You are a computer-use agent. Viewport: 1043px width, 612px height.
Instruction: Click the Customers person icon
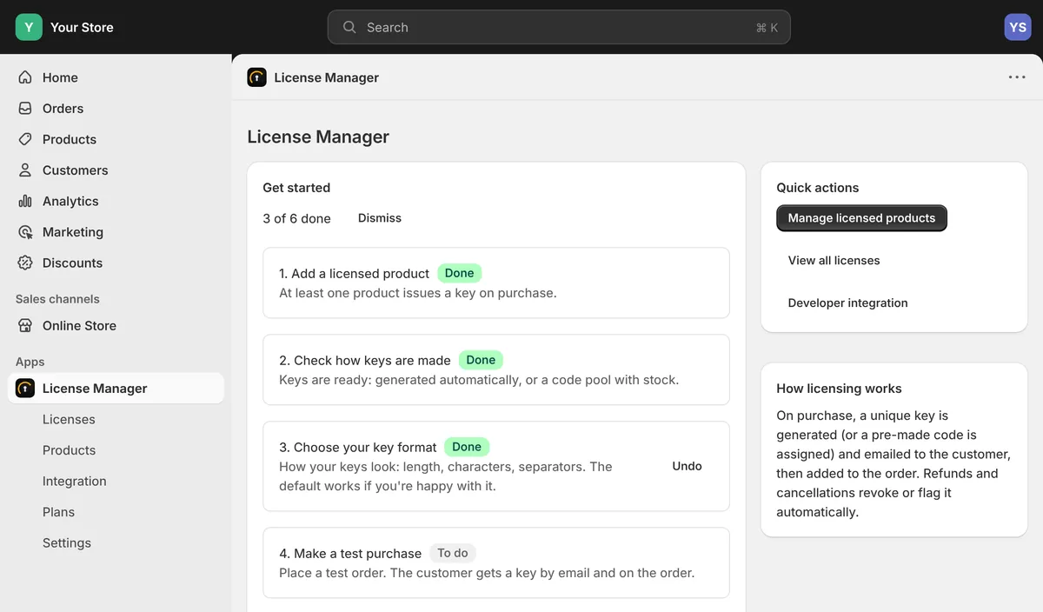click(x=25, y=170)
